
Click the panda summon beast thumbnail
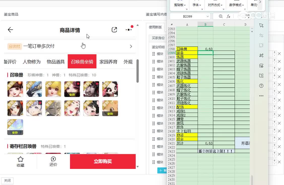(110, 89)
